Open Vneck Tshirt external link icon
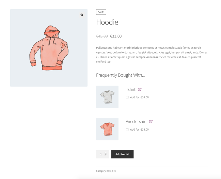The image size is (221, 179). pyautogui.click(x=151, y=121)
